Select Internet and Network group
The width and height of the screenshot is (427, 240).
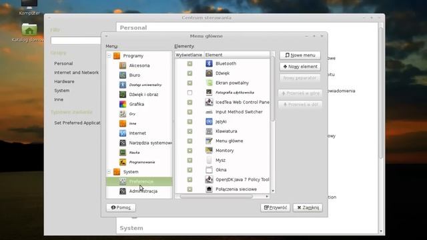[77, 73]
